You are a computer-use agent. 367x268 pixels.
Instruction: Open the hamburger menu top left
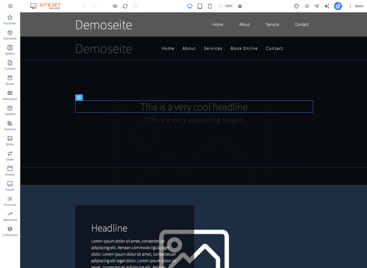10,6
